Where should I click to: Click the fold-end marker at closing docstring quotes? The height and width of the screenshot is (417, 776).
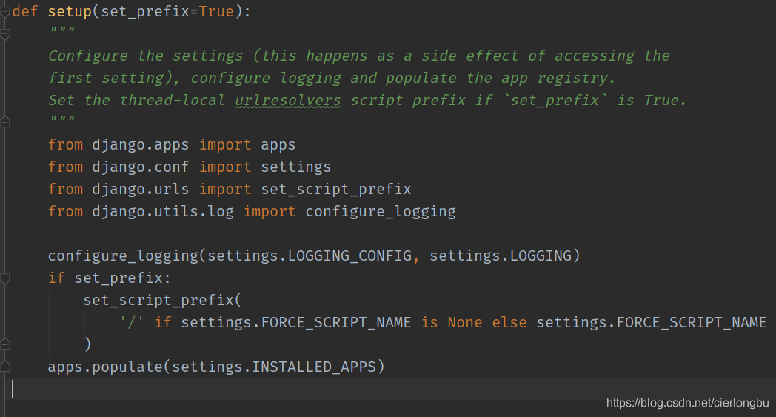[5, 121]
